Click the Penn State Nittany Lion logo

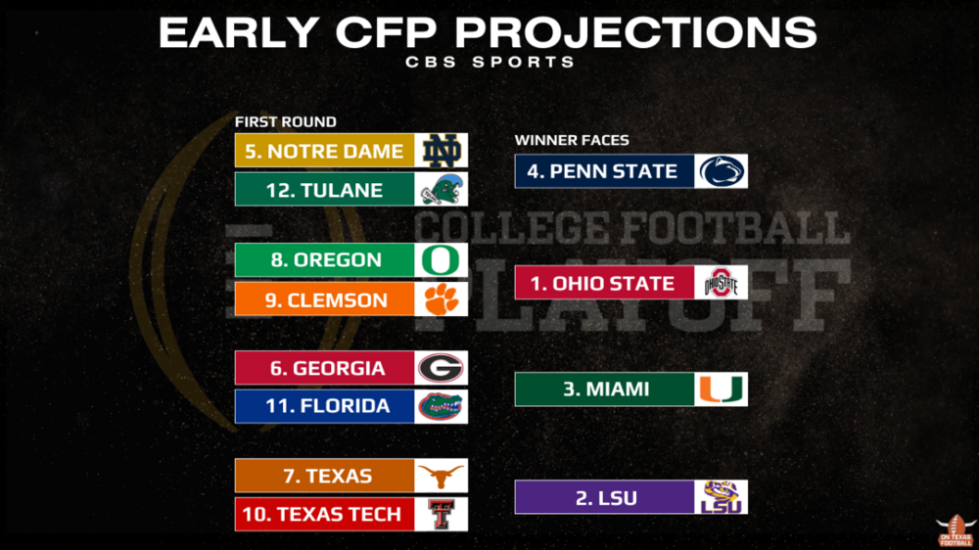pos(722,171)
